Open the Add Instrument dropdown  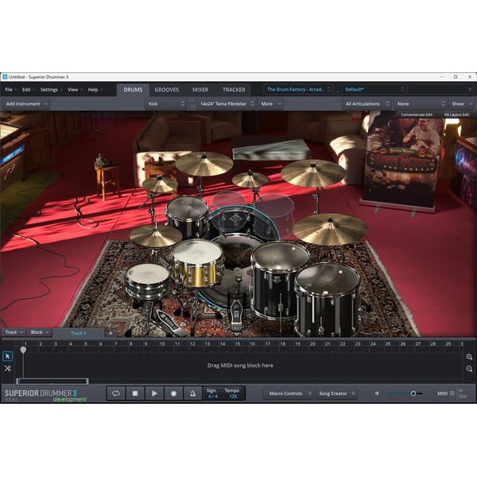click(x=26, y=103)
